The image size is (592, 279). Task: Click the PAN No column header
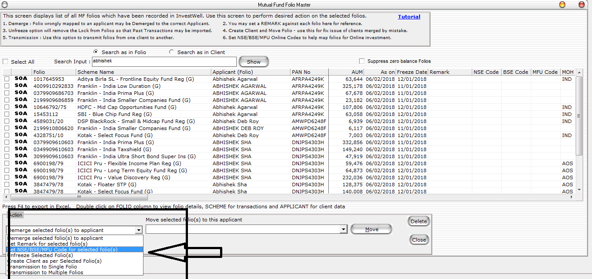coord(309,72)
